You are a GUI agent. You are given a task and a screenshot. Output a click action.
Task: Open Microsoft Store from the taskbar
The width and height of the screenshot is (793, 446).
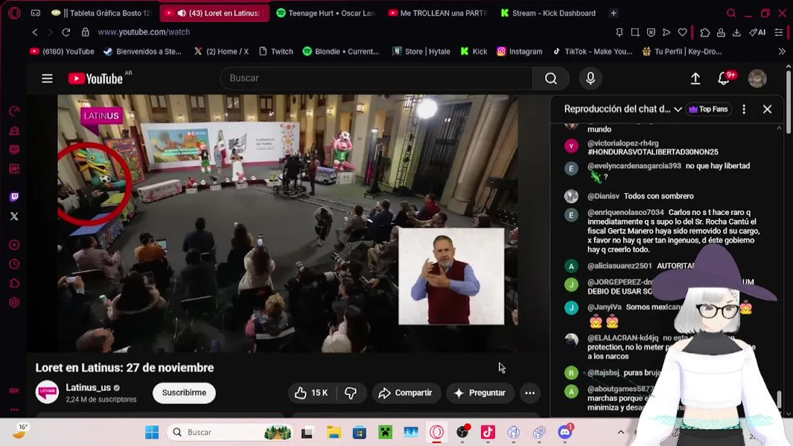[x=359, y=432]
